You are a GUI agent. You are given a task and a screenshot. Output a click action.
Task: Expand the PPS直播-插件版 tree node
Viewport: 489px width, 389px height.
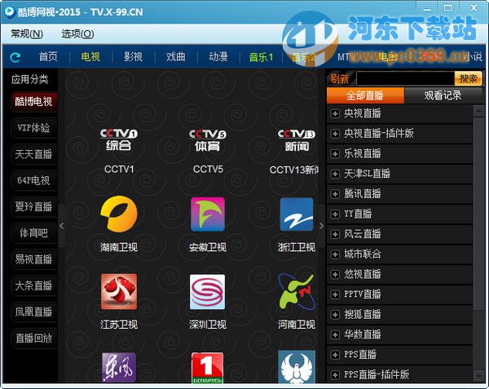335,374
